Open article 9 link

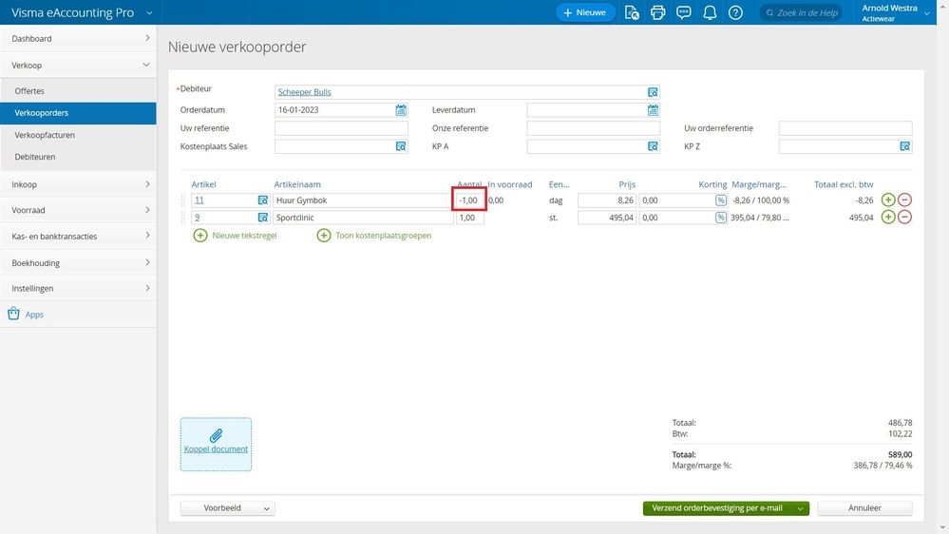(198, 218)
